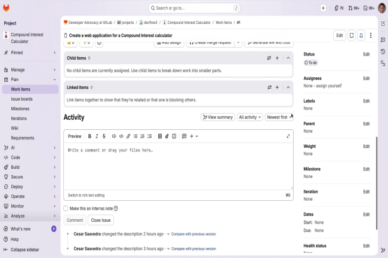Viewport: 388px width, 258px height.
Task: Check Make this an internal note
Action: click(x=66, y=209)
